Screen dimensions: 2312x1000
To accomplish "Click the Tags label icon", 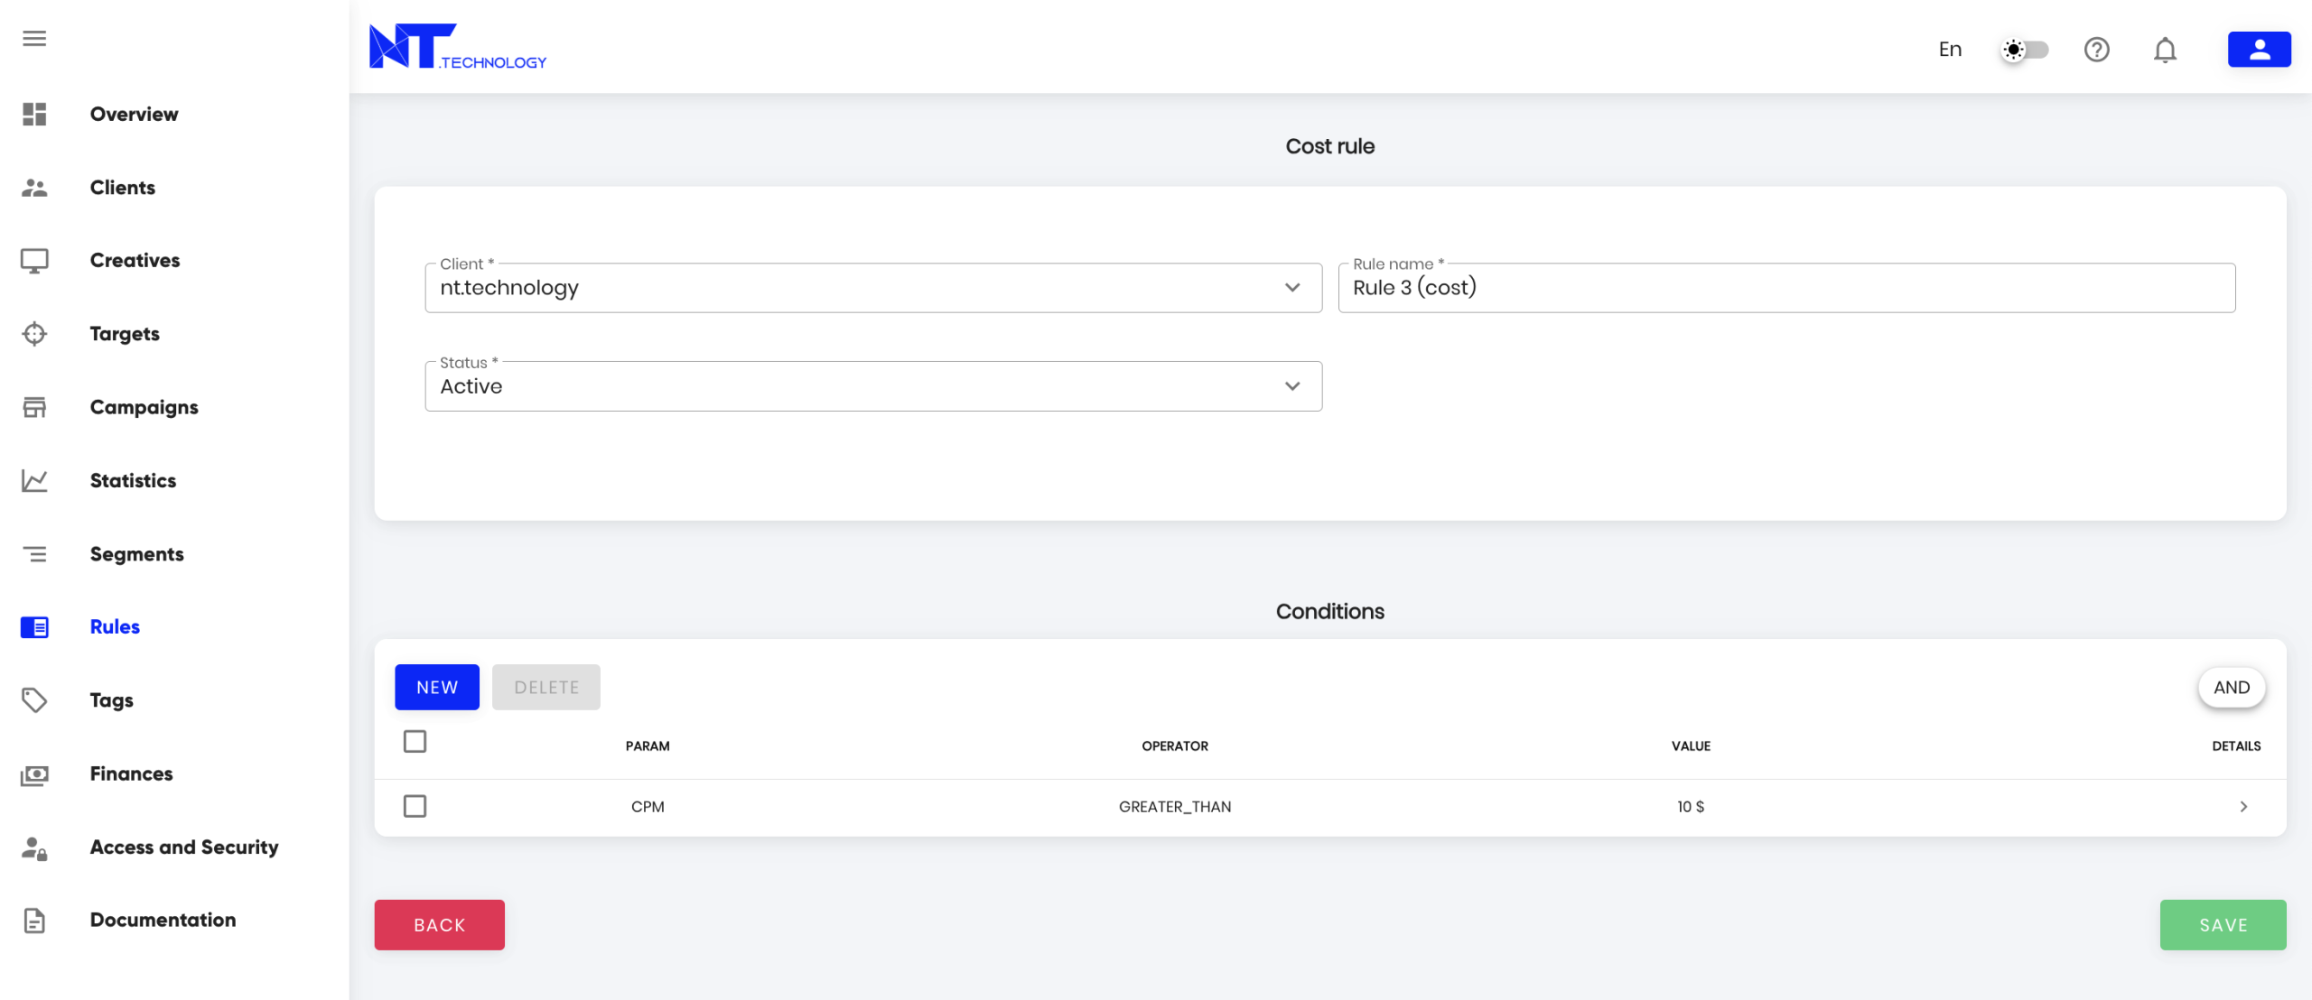I will click(x=34, y=700).
